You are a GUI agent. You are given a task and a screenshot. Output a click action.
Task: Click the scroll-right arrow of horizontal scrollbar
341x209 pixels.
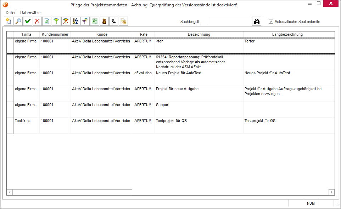pos(332,192)
